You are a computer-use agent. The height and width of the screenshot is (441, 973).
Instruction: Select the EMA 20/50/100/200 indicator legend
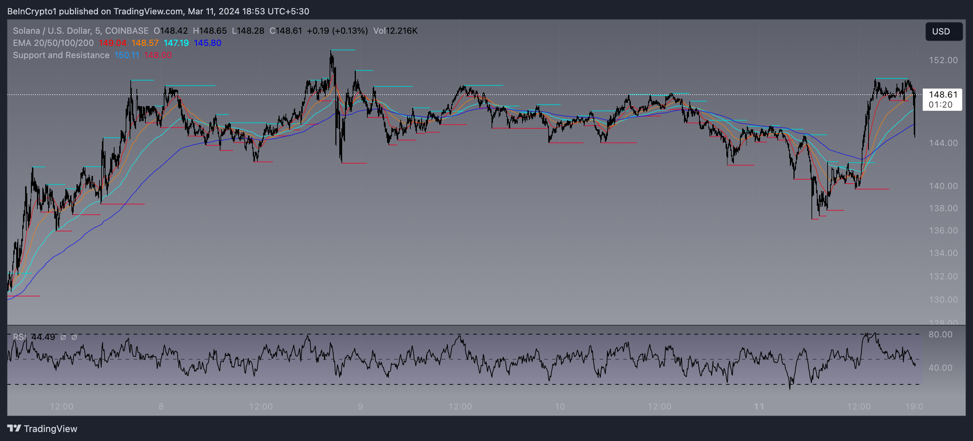point(53,43)
